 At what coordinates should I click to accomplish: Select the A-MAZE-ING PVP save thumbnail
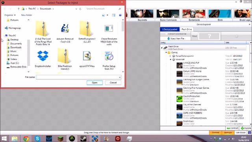coord(180,65)
